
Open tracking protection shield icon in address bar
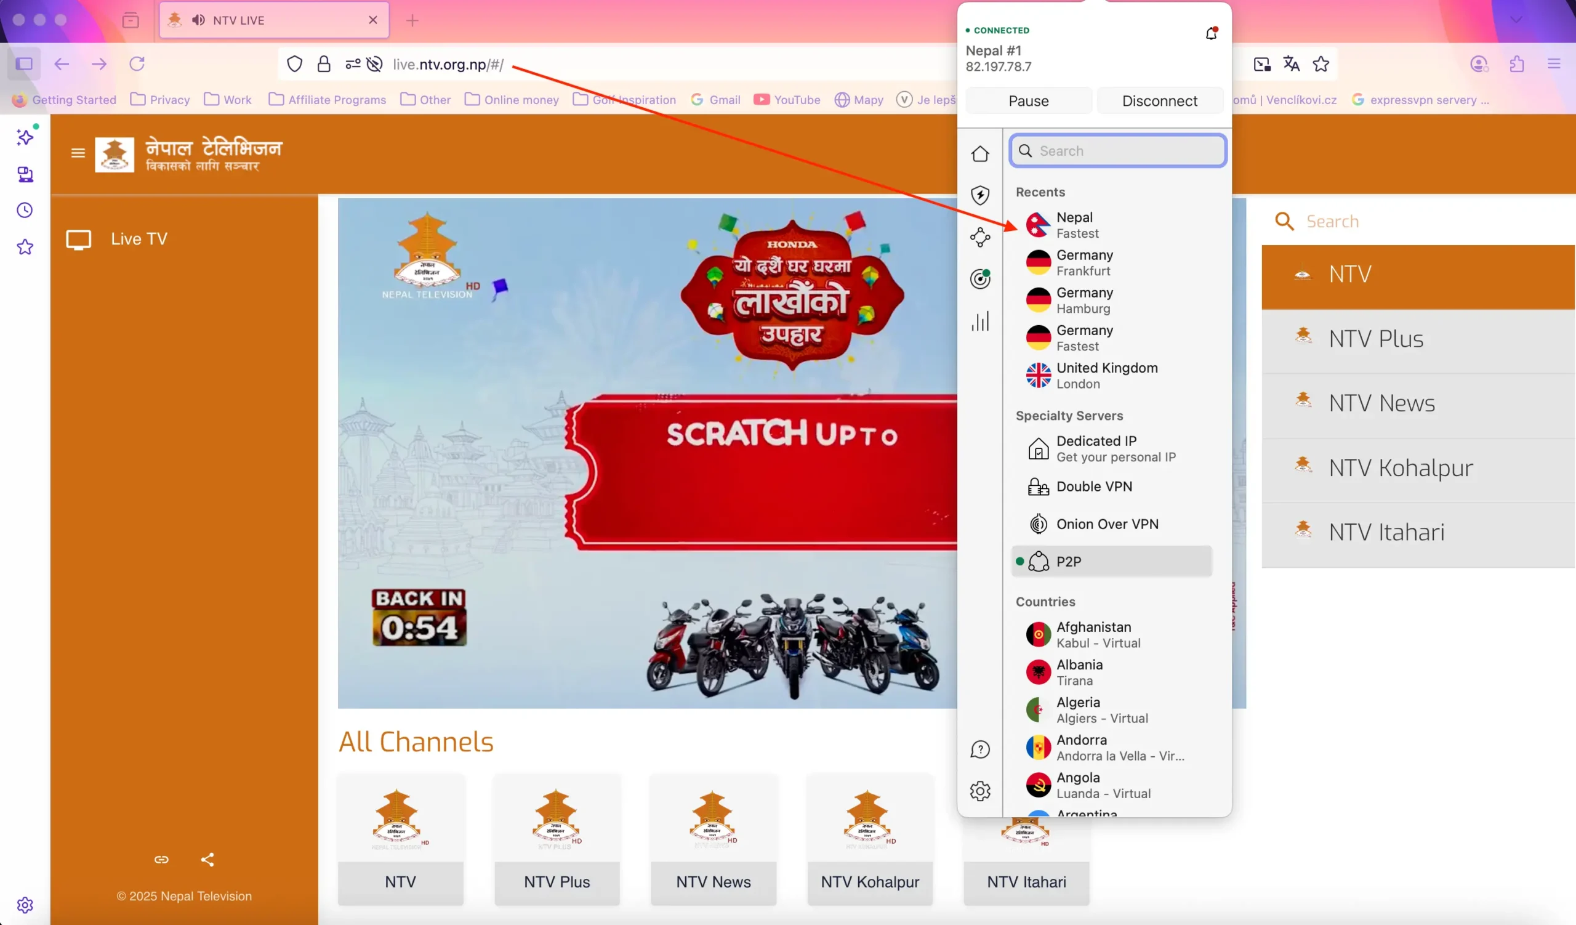294,64
